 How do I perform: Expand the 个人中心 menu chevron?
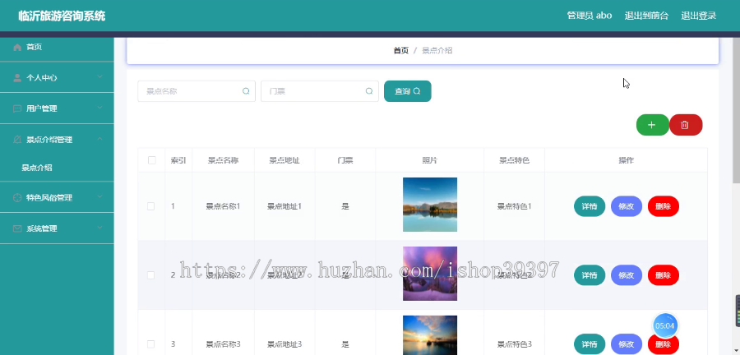[x=99, y=77]
